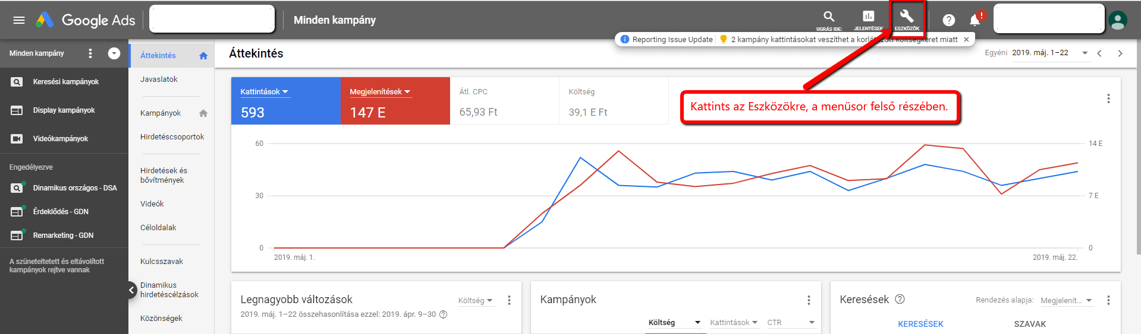Open Kampányok card options menu
Image resolution: width=1141 pixels, height=334 pixels.
pos(809,301)
